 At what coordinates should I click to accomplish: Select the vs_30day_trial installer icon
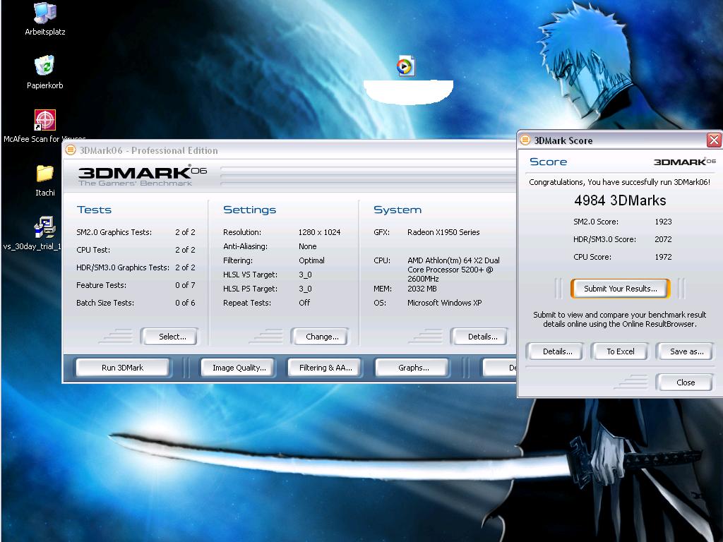(44, 234)
